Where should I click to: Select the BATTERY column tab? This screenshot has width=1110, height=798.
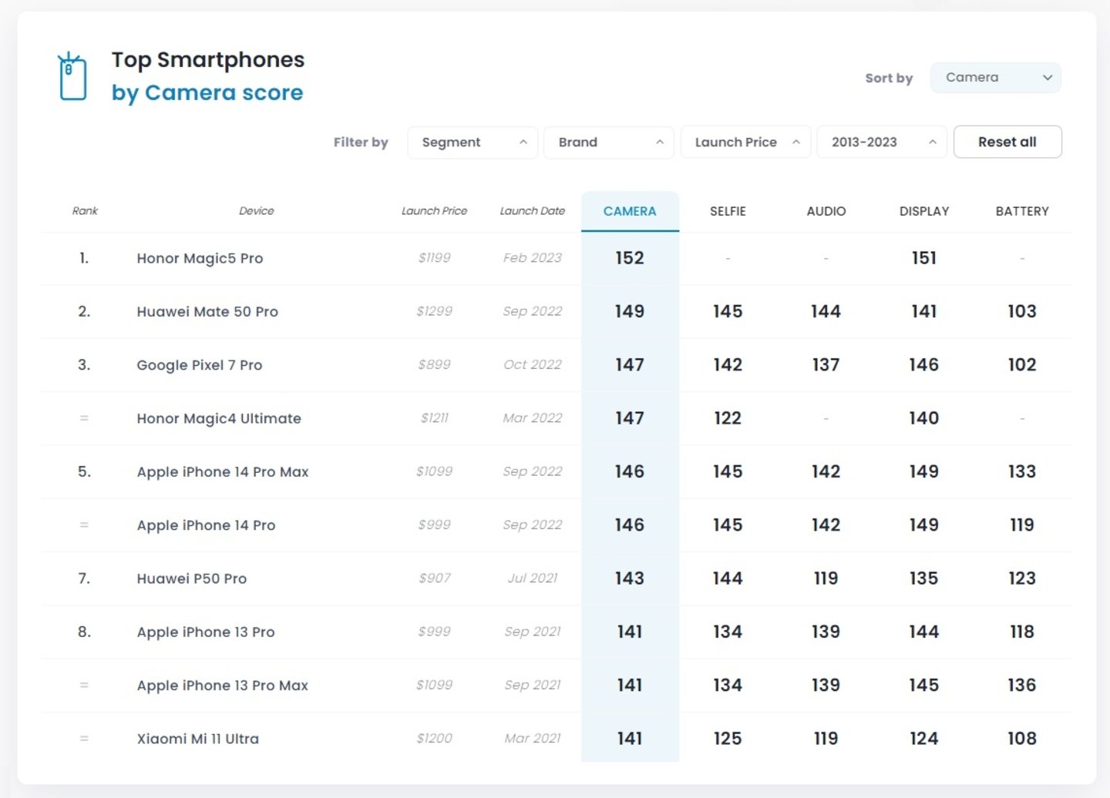[1022, 211]
